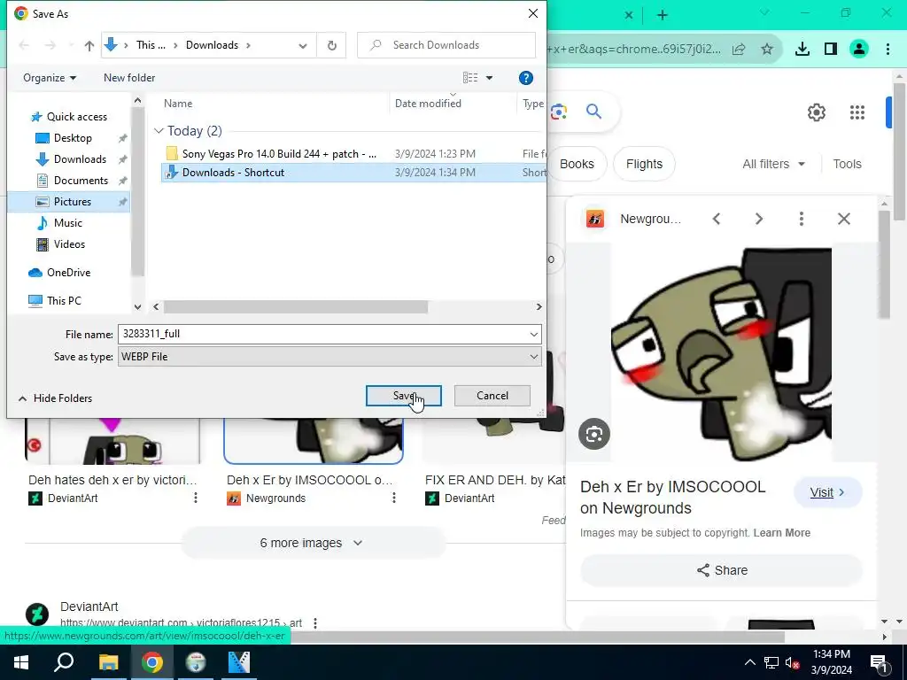Click the Google search magnifier icon

click(x=593, y=111)
